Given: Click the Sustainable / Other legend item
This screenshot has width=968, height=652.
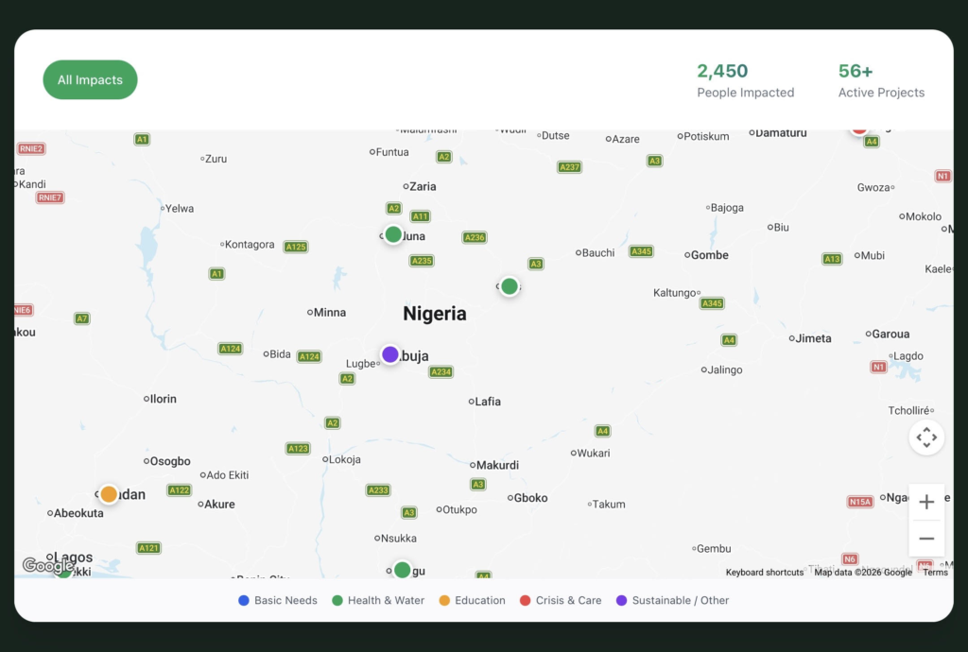Looking at the screenshot, I should (x=672, y=601).
